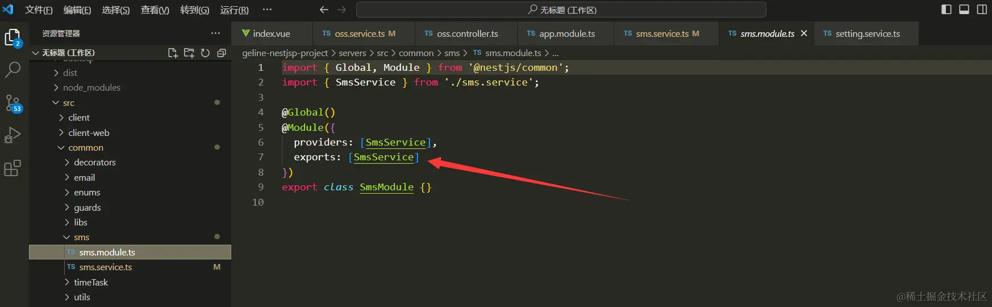Viewport: 992px width, 307px height.
Task: Click sms folder breadcrumb segment
Action: (x=452, y=53)
